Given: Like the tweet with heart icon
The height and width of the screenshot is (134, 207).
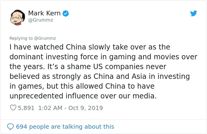Looking at the screenshot, I should [x=13, y=108].
